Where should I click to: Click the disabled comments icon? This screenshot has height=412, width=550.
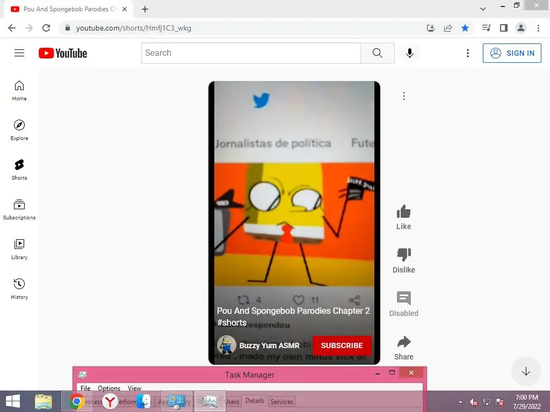404,298
